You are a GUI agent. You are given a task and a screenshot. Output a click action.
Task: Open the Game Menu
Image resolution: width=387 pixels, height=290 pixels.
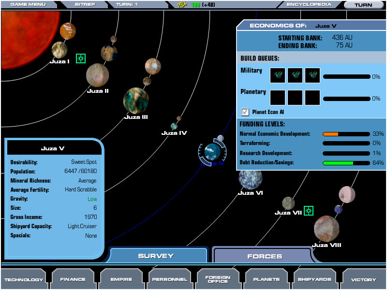(x=28, y=4)
